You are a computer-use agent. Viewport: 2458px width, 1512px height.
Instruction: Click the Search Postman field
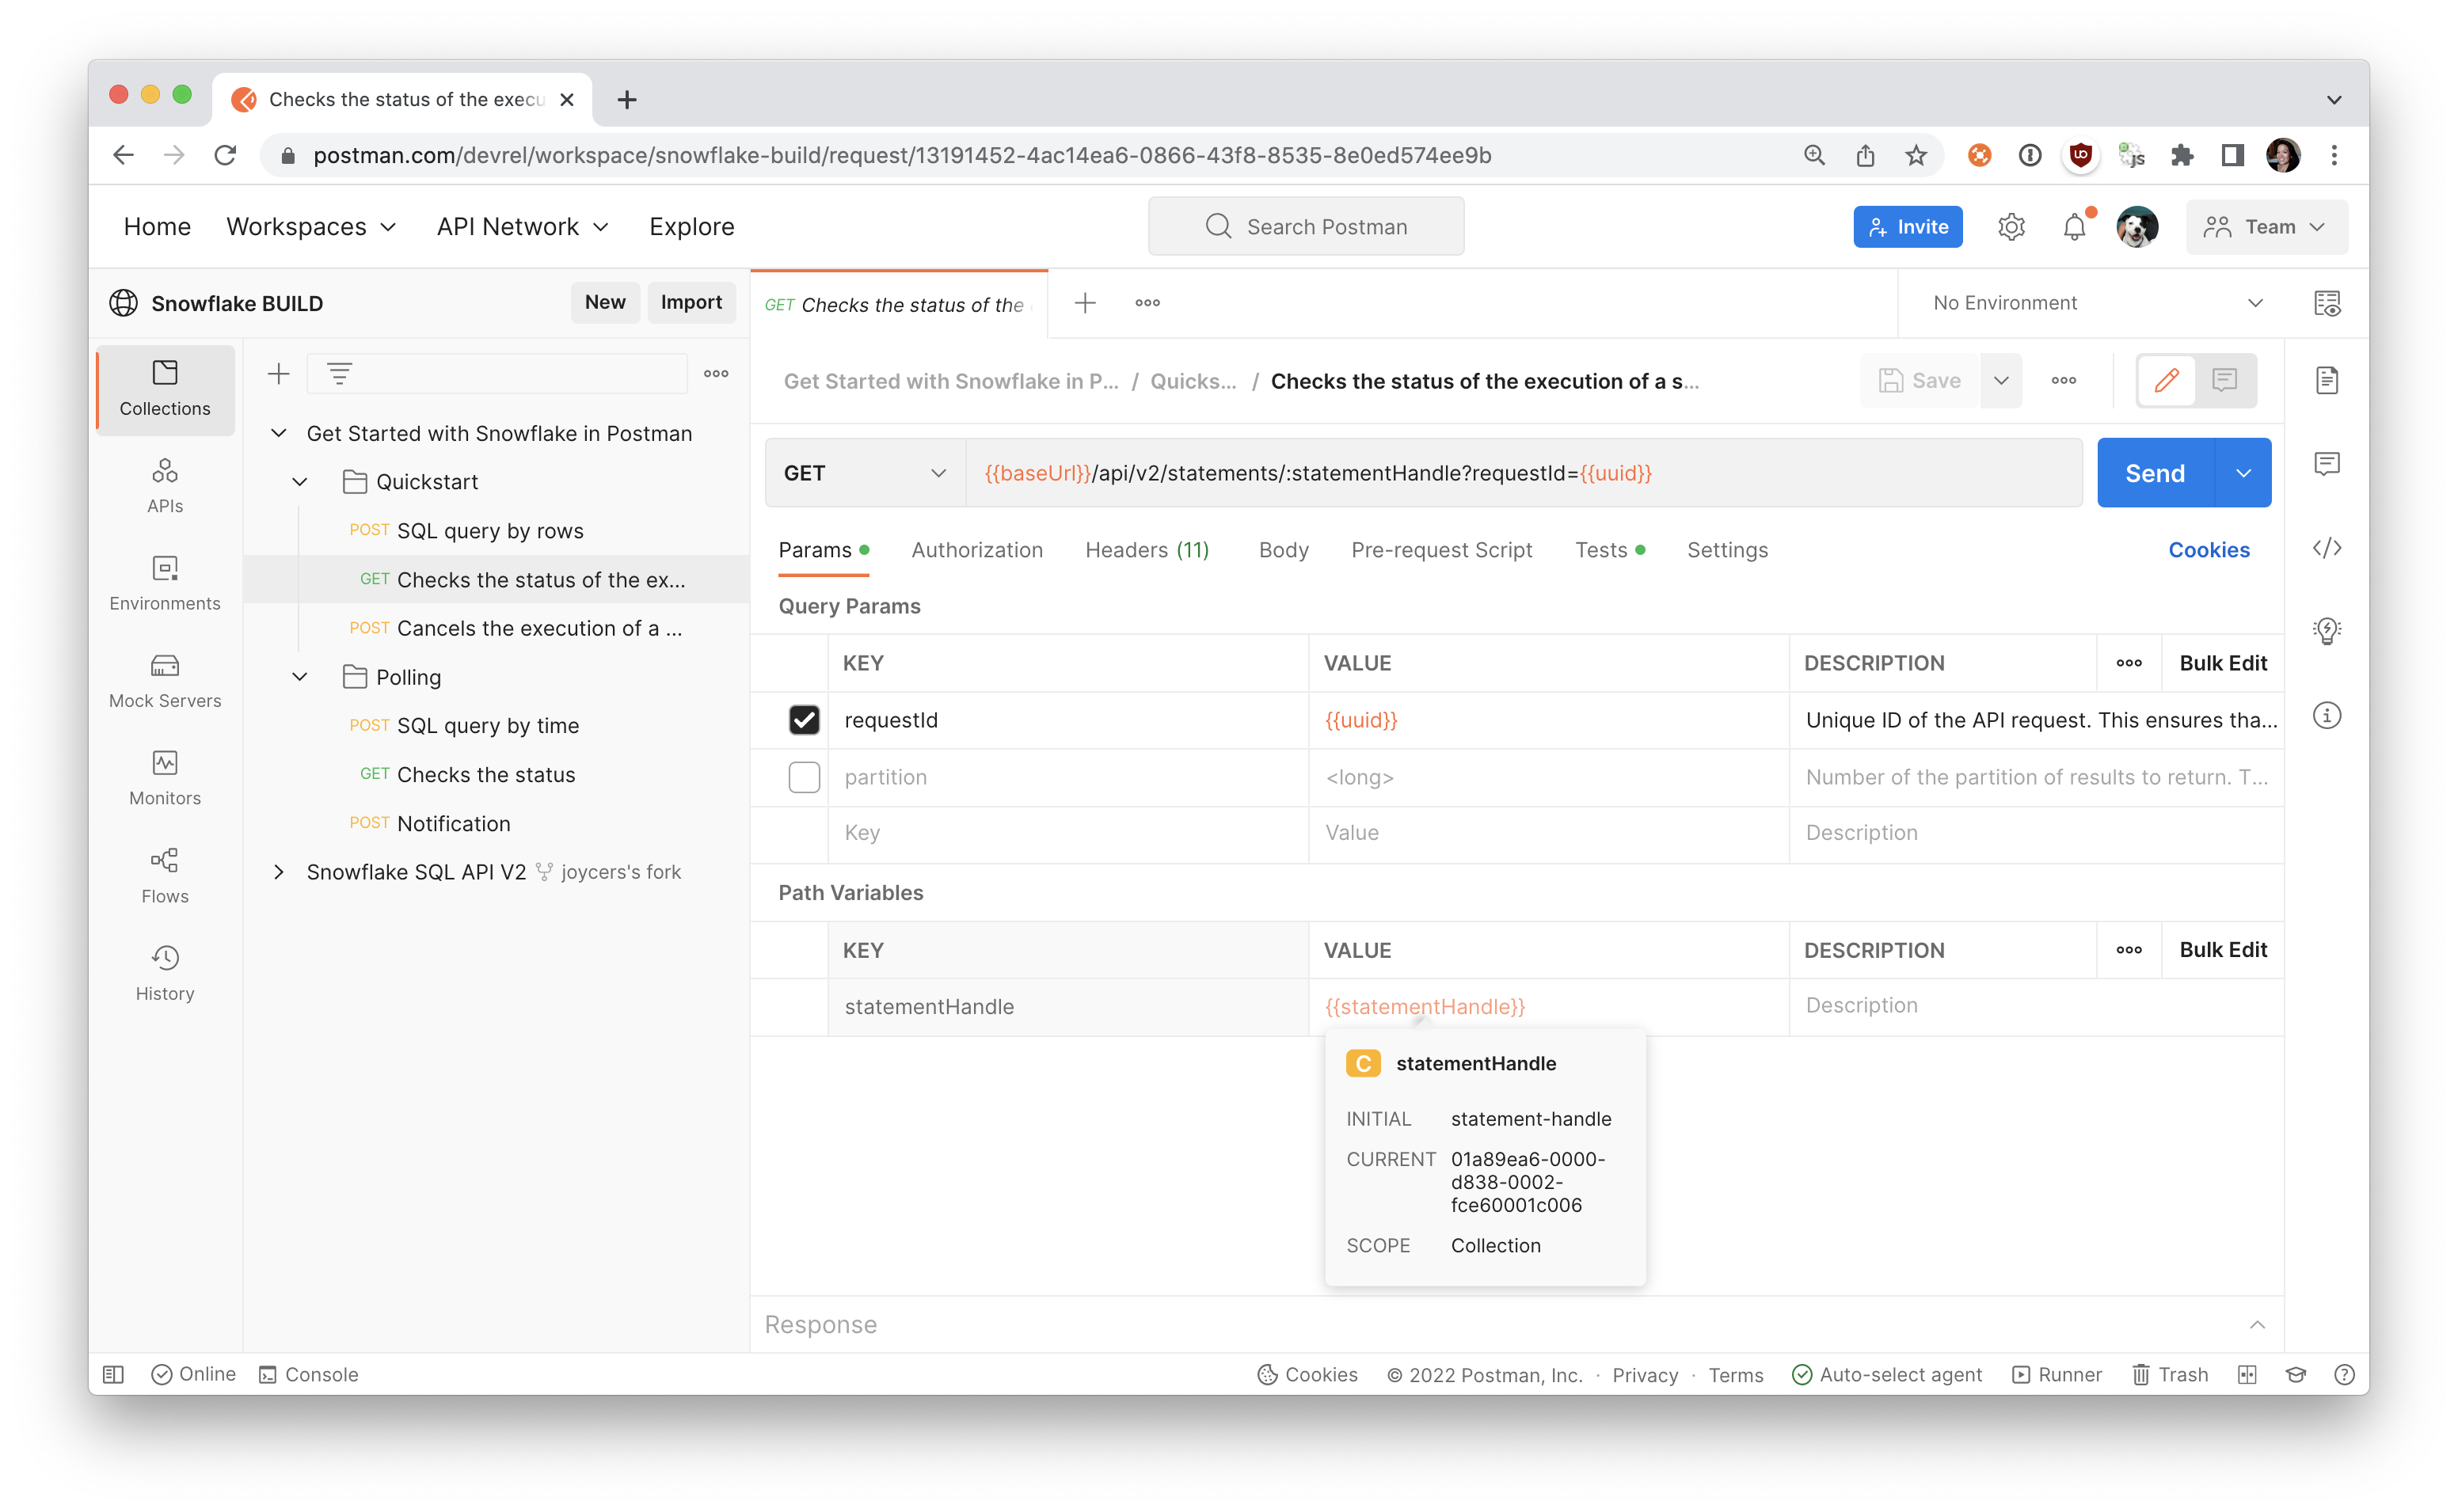[x=1306, y=226]
